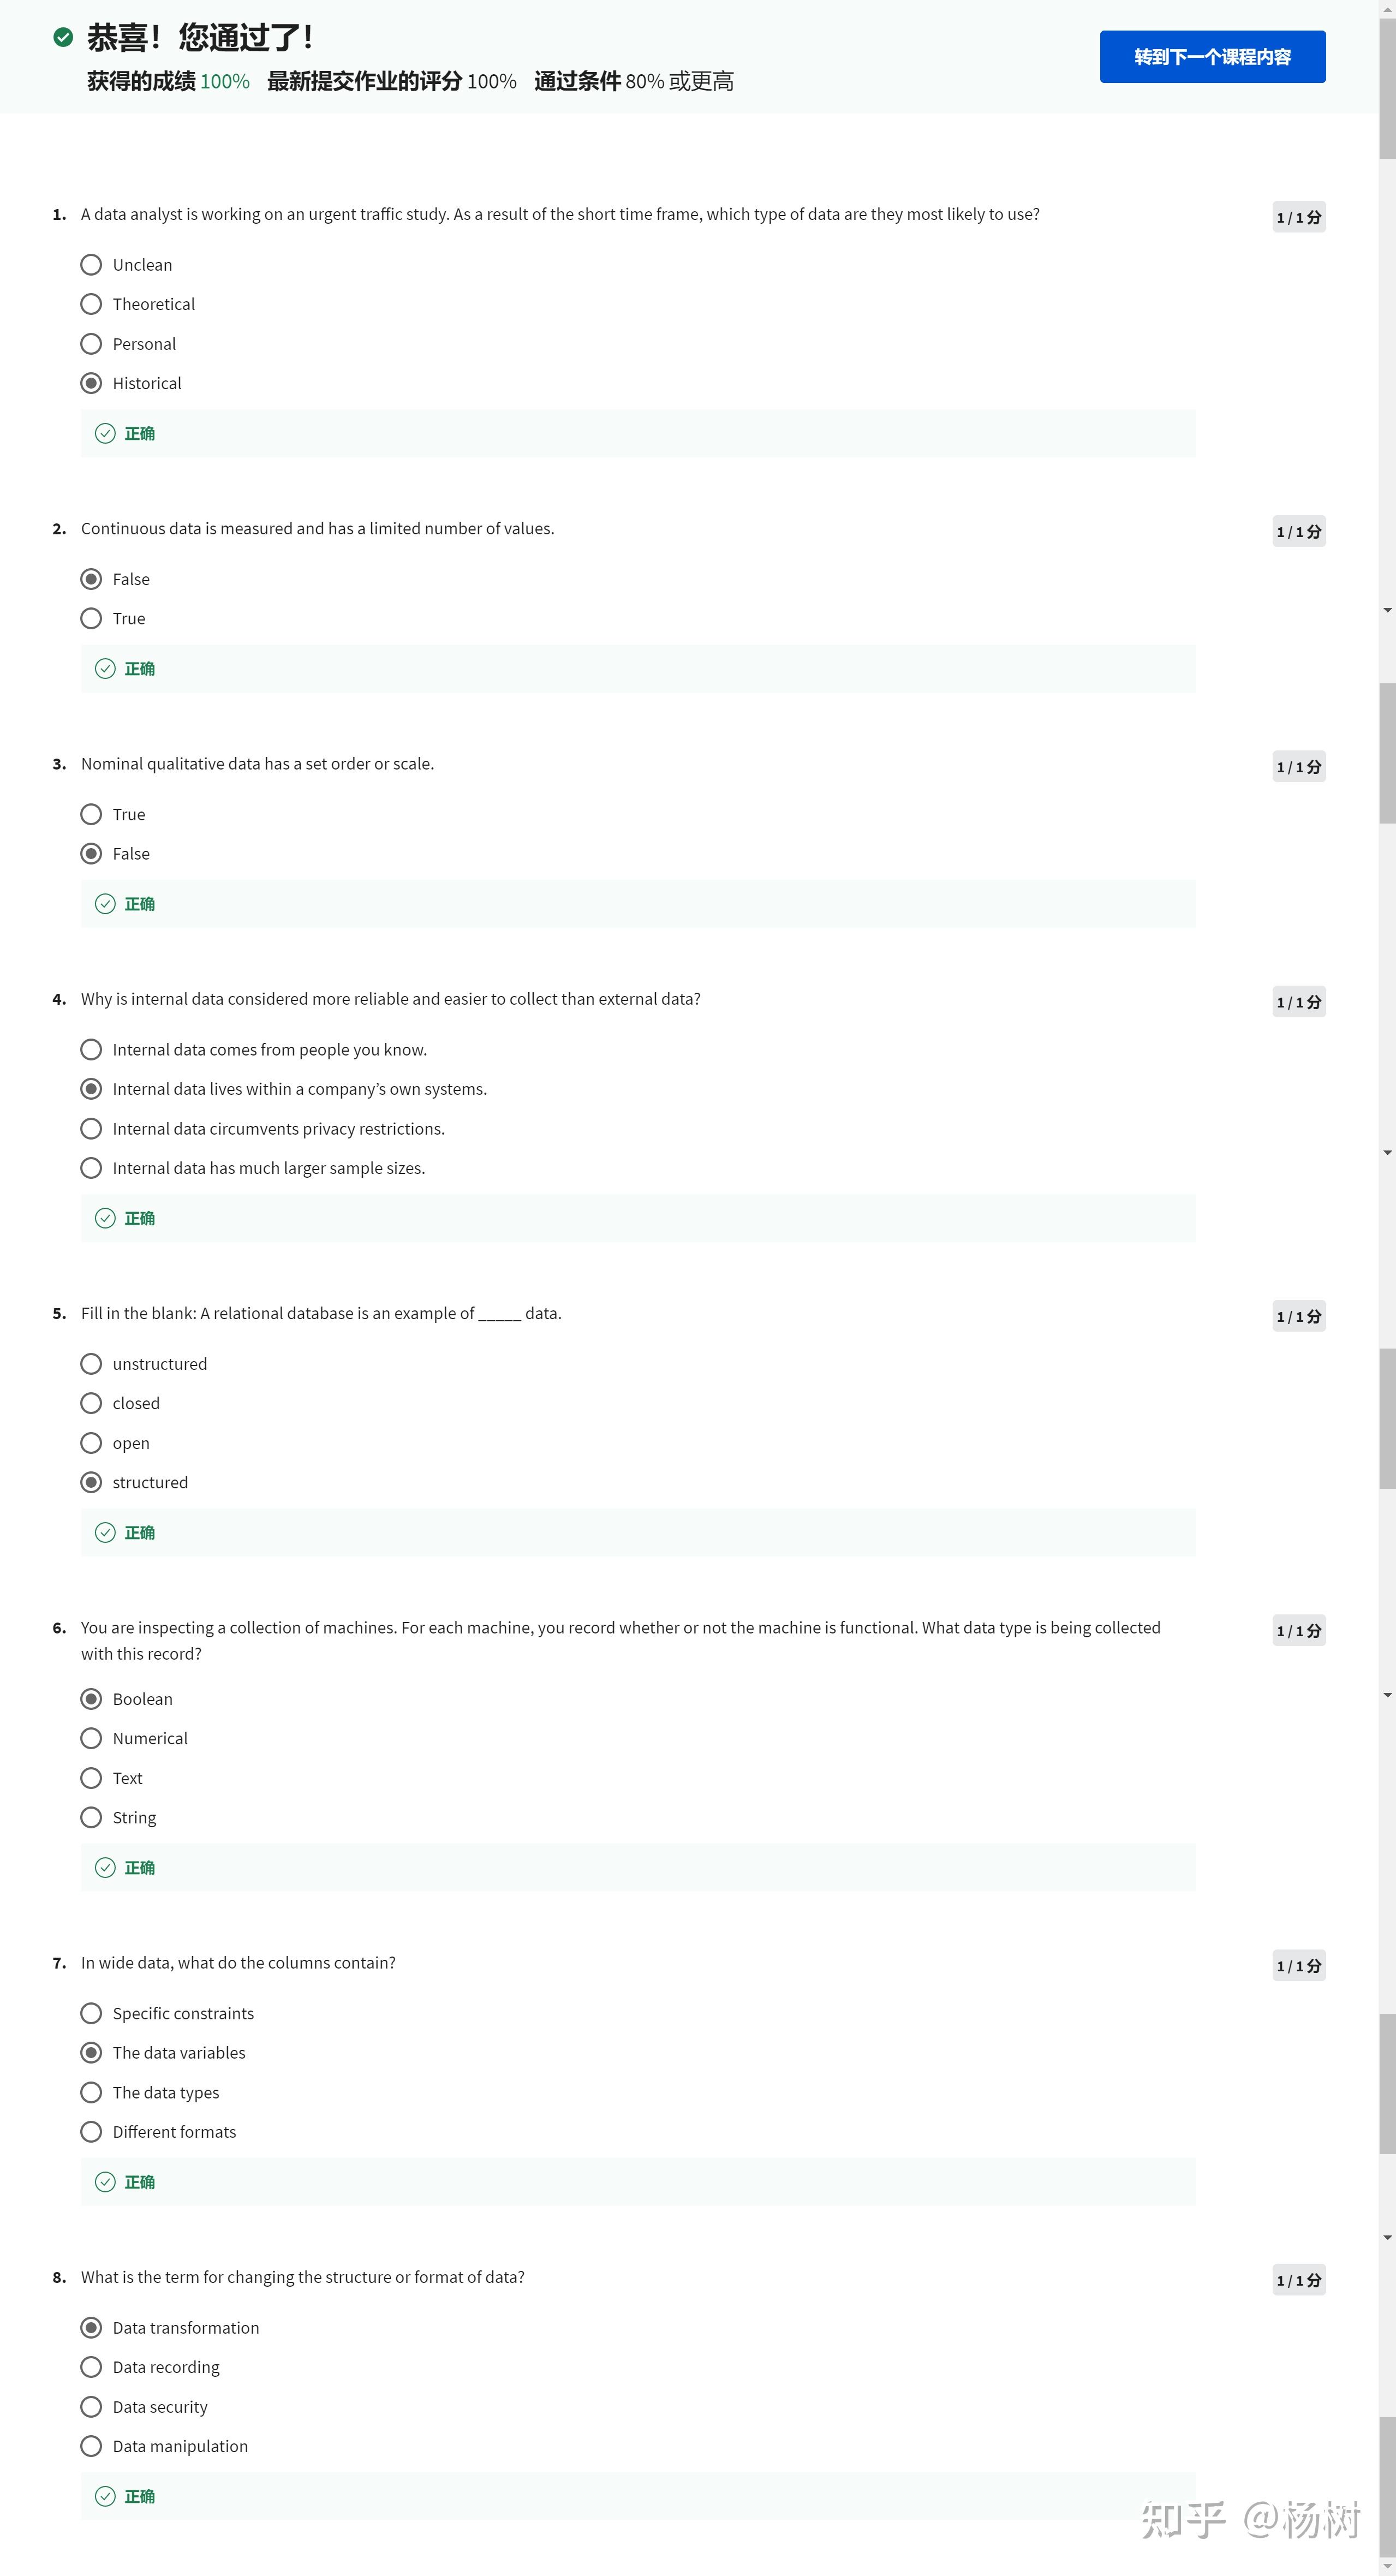The height and width of the screenshot is (2576, 1396).
Task: Click the 正确 check icon under question 7
Action: click(x=105, y=2182)
